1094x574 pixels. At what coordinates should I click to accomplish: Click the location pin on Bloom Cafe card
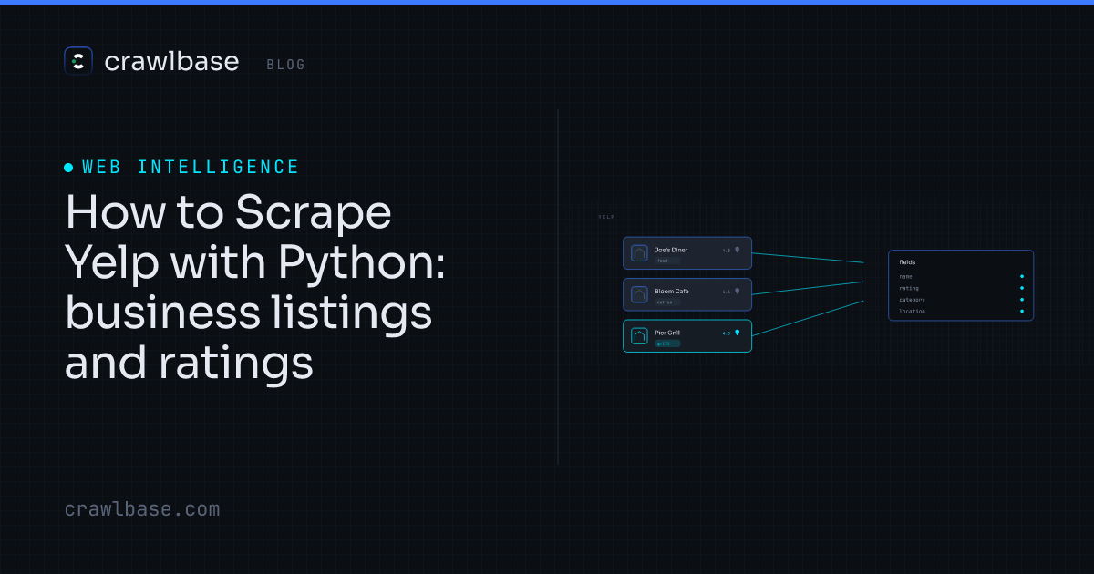[738, 292]
